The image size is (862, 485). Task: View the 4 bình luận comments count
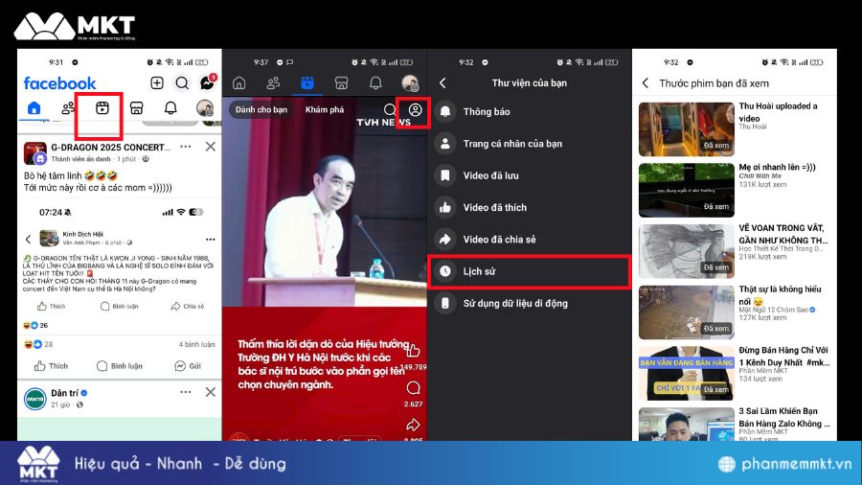tap(196, 344)
